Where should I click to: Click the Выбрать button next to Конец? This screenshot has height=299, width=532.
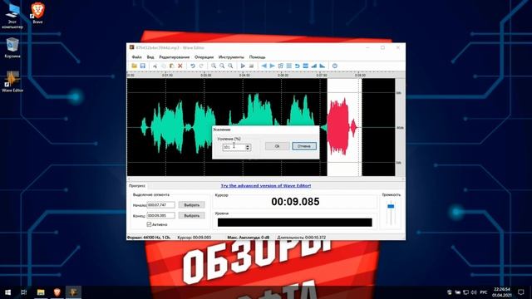coord(192,215)
